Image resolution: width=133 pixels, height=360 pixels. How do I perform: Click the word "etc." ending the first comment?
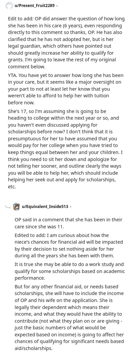click(x=11, y=186)
